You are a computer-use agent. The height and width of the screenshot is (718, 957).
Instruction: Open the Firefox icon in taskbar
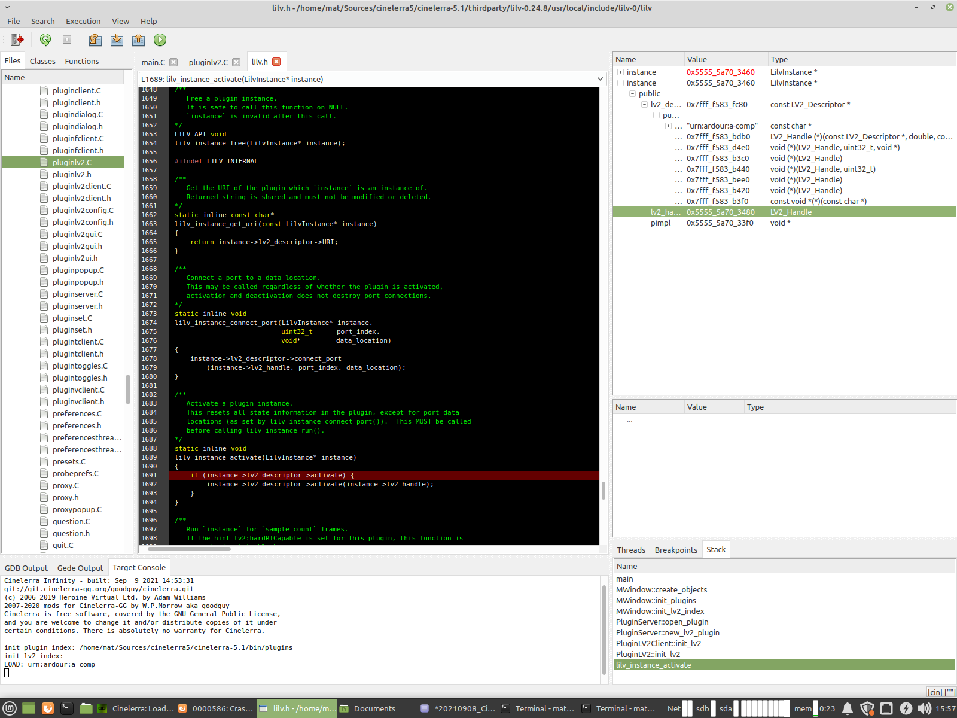[x=48, y=708]
